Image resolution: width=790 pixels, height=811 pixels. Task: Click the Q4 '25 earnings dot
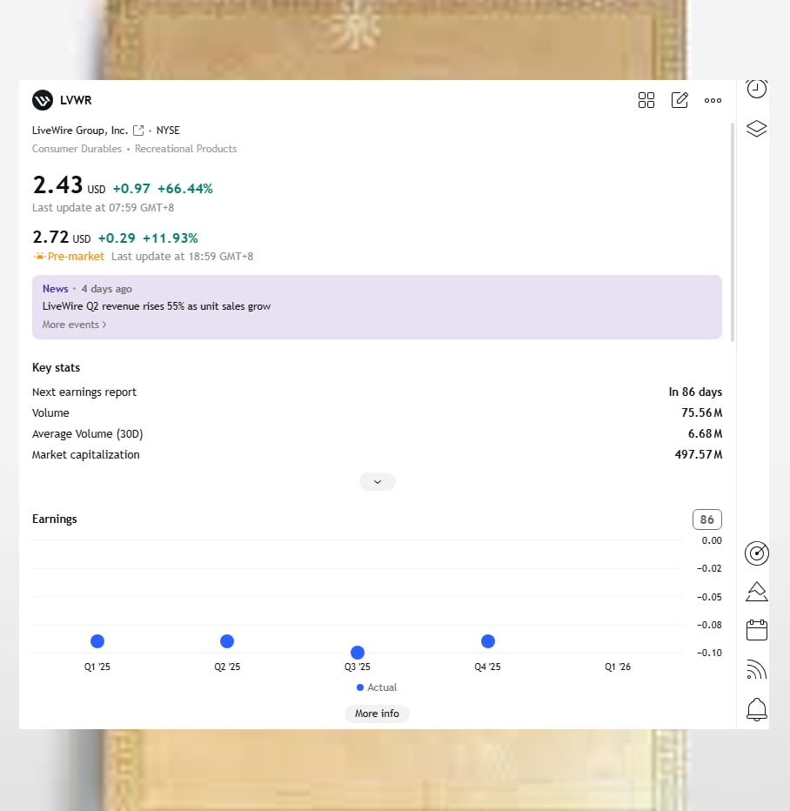[487, 641]
